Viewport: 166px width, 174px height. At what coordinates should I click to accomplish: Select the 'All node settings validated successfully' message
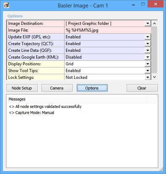(x=45, y=107)
